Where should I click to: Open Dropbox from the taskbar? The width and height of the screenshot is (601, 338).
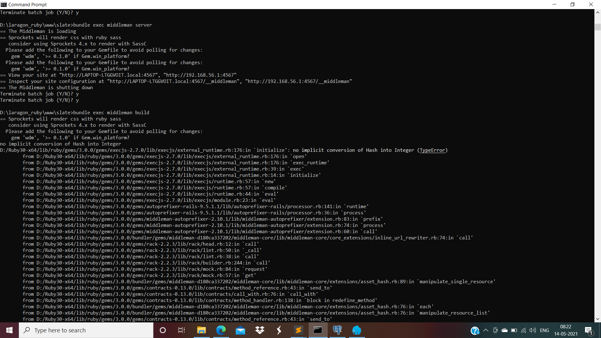pyautogui.click(x=260, y=330)
